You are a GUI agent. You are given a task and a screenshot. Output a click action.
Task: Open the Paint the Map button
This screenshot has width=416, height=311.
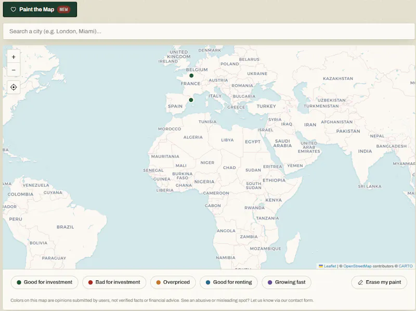pos(40,9)
